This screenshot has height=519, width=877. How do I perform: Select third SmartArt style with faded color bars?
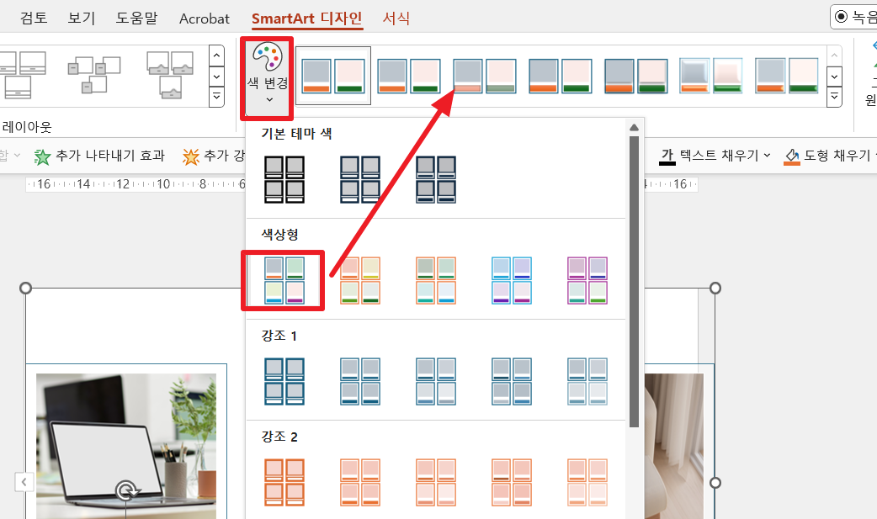(x=484, y=76)
